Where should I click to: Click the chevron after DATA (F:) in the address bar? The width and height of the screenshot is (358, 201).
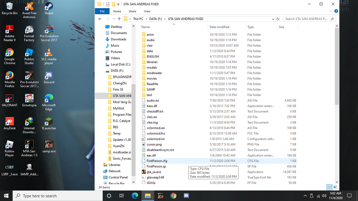point(165,19)
